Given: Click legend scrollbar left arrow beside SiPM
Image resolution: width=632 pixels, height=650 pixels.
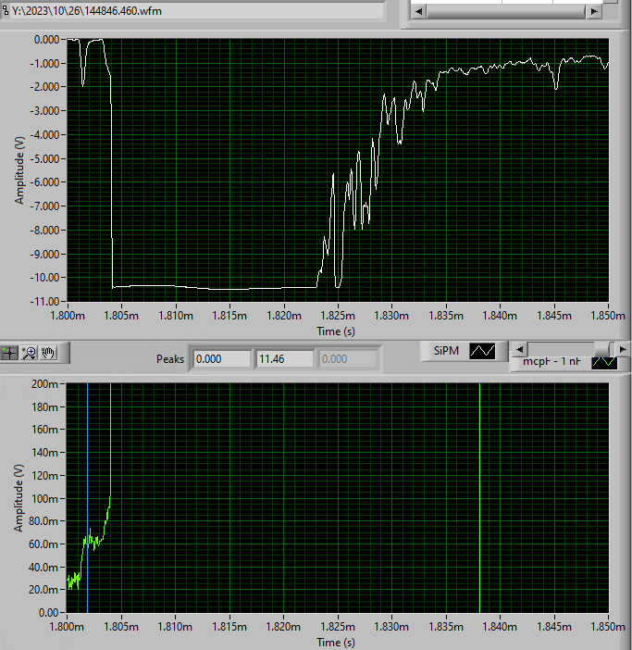Looking at the screenshot, I should pyautogui.click(x=519, y=349).
